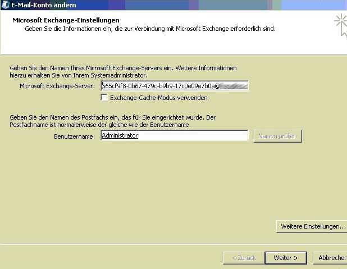This screenshot has height=269, width=347.
Task: Click the Namen prüfen button
Action: 278,136
